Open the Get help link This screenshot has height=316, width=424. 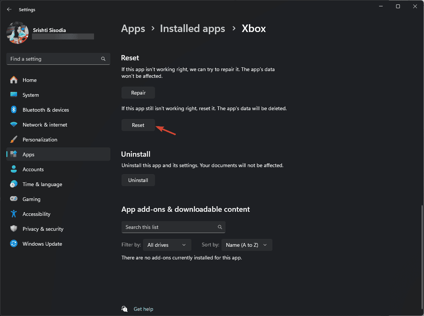pyautogui.click(x=143, y=309)
